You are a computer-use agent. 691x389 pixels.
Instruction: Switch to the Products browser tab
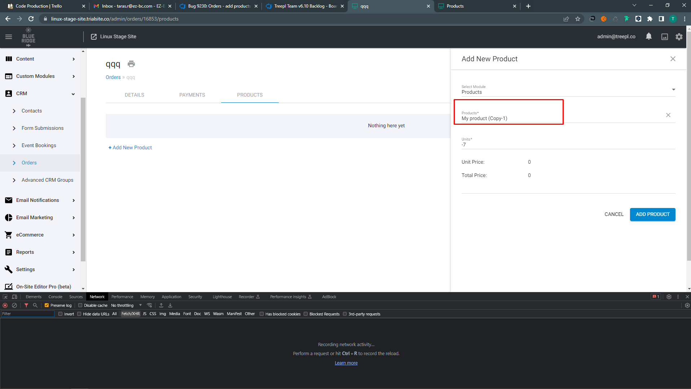coord(477,6)
